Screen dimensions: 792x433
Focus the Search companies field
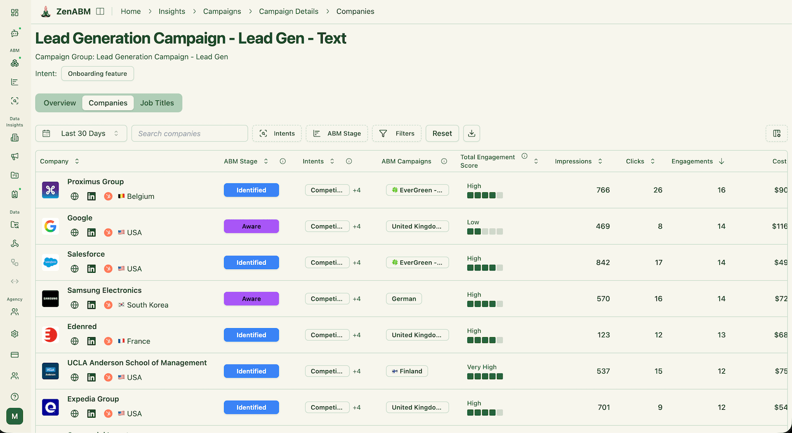tap(190, 133)
